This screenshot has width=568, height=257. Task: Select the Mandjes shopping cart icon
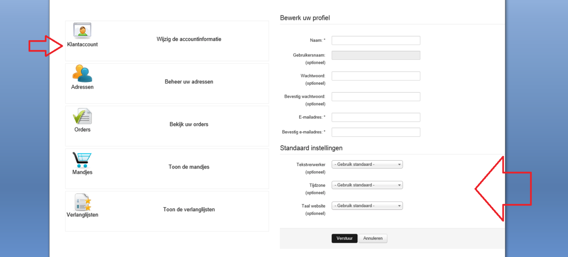pyautogui.click(x=82, y=160)
